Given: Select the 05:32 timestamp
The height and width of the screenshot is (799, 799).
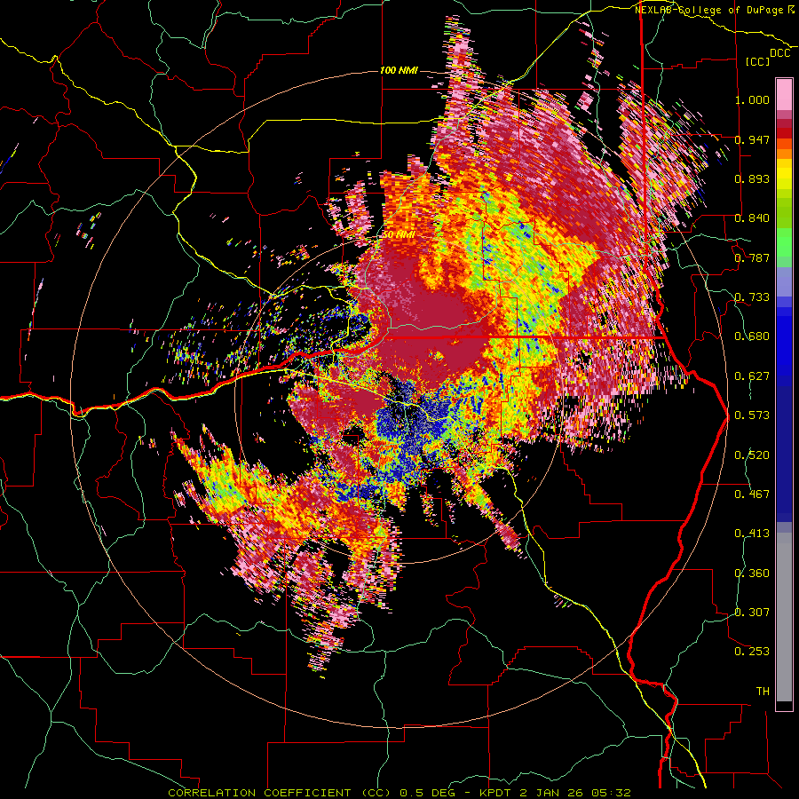Looking at the screenshot, I should pos(611,793).
